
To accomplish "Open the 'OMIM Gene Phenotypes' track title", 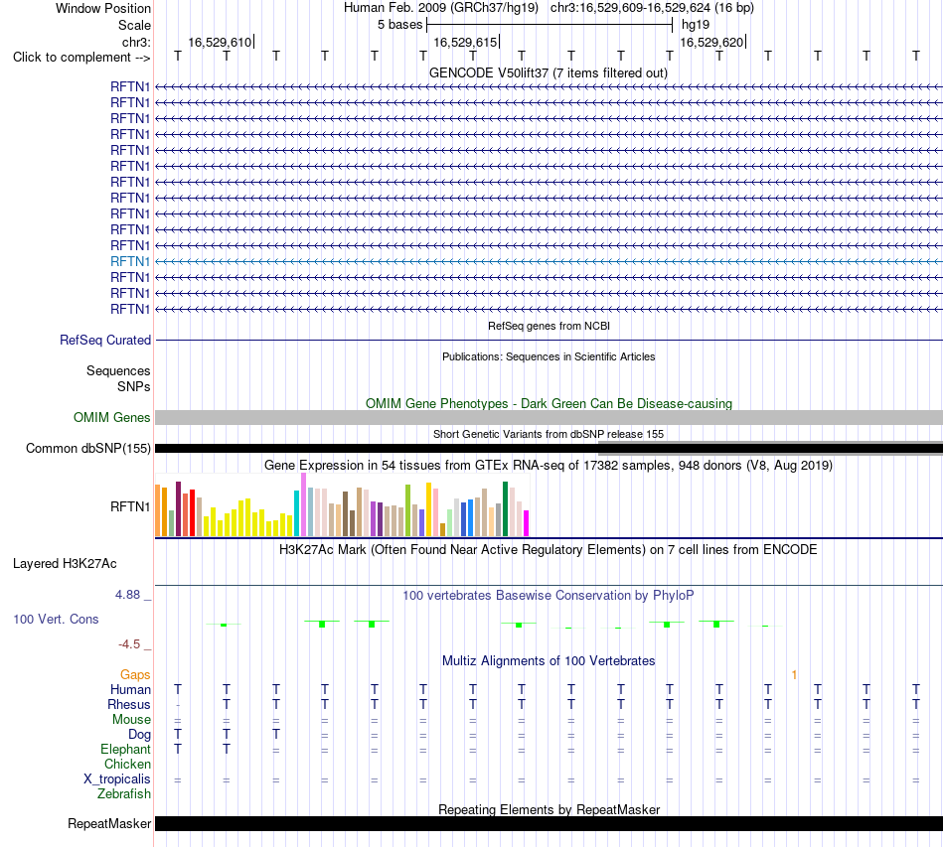I will pyautogui.click(x=549, y=404).
